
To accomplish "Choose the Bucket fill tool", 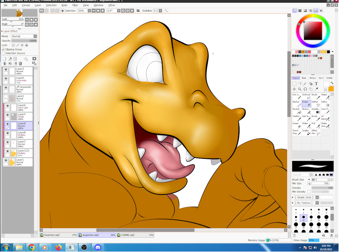I will (x=297, y=111).
